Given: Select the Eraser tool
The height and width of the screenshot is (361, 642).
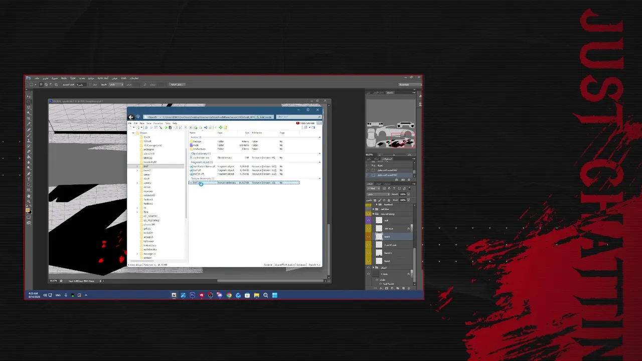Looking at the screenshot, I should click(29, 151).
